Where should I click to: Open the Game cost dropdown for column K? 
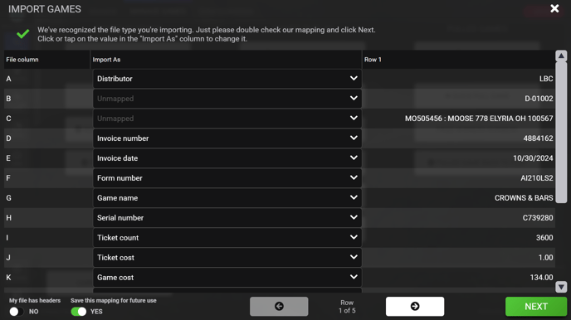(x=227, y=278)
